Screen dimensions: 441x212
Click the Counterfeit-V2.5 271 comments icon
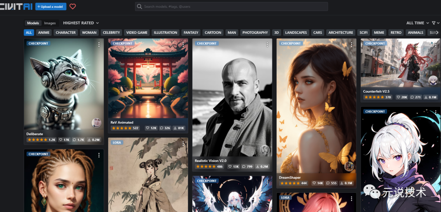coord(412,97)
